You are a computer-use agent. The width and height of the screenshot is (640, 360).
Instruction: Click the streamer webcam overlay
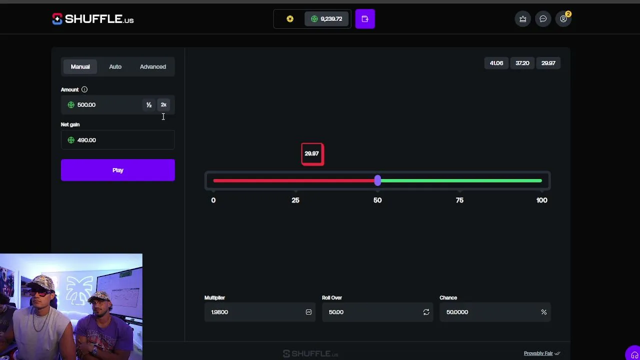(71, 307)
